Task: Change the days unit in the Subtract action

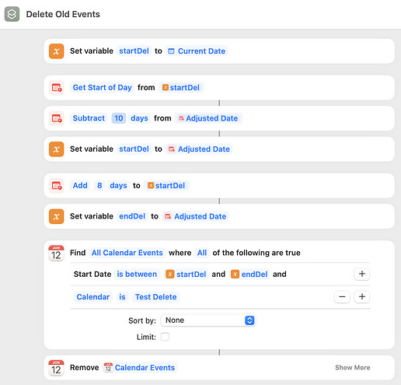Action: coord(139,118)
